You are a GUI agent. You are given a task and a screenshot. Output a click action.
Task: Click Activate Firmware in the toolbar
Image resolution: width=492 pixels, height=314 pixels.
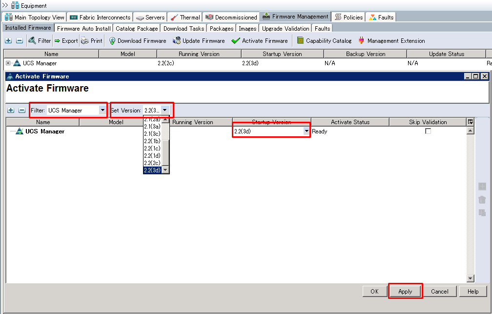(260, 41)
